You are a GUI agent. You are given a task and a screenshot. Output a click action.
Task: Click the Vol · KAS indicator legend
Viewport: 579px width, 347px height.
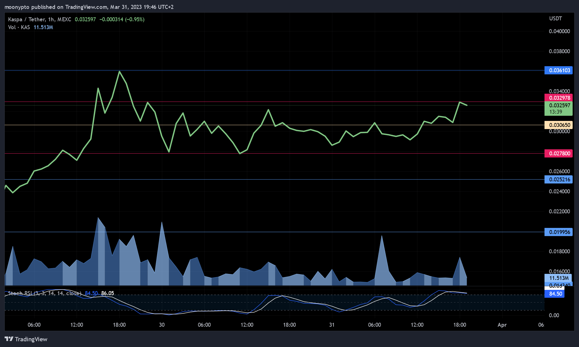(19, 27)
